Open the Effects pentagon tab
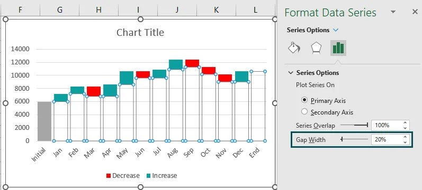This screenshot has height=190, width=422. tap(316, 48)
